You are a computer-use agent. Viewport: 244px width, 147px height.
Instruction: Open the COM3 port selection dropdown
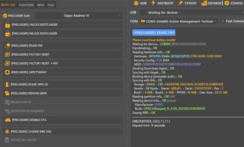(178, 21)
